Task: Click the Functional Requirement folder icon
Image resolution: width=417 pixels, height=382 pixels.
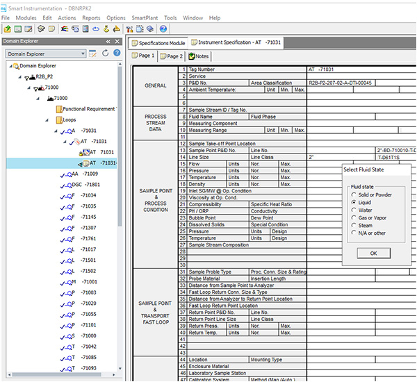Action: click(x=59, y=109)
